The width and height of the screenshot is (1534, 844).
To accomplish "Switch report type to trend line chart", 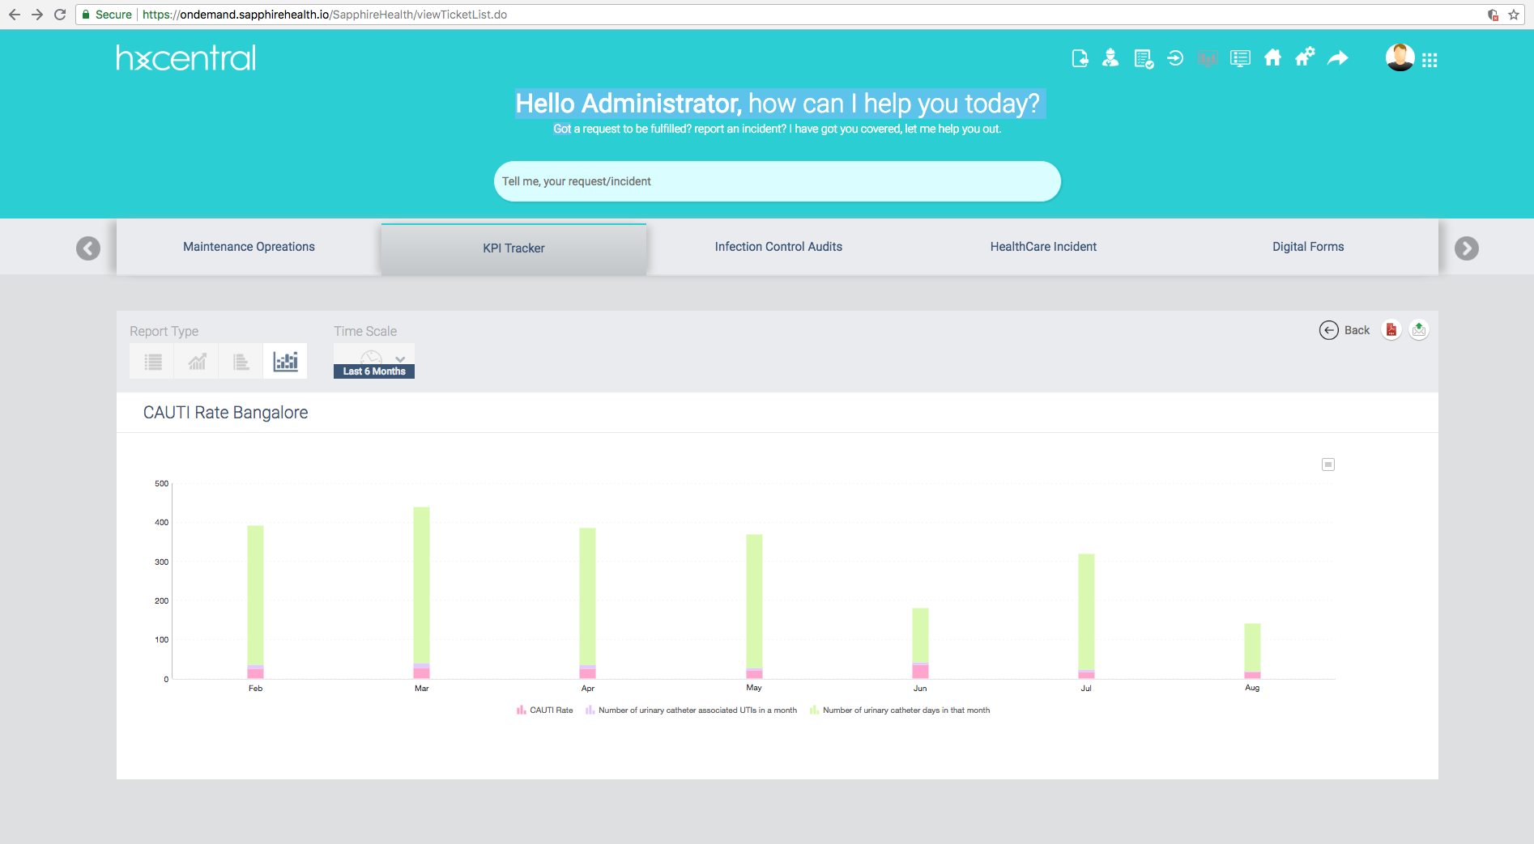I will (197, 362).
